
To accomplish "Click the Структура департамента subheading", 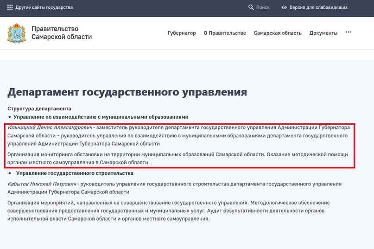I will coord(39,109).
